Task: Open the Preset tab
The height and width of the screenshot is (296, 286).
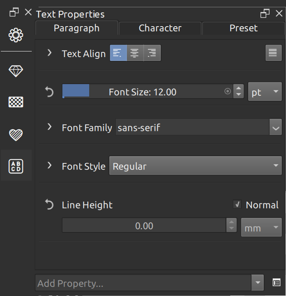Action: [x=243, y=28]
